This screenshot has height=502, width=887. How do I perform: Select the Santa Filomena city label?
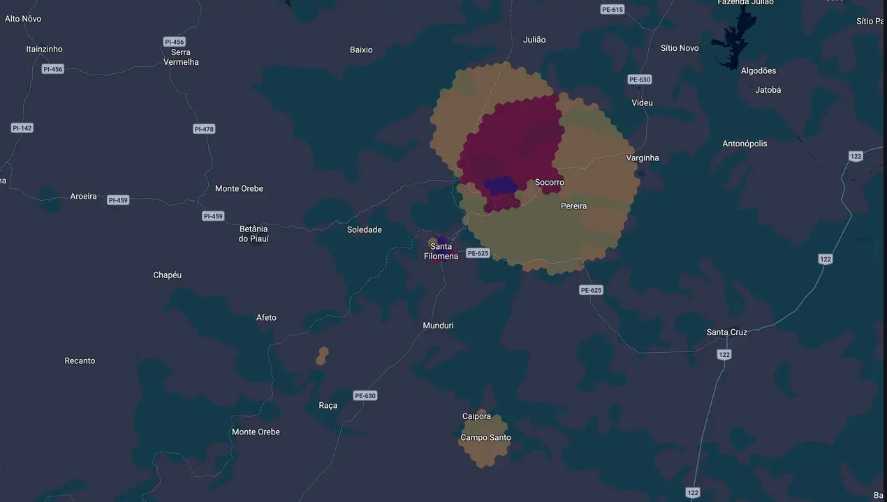(441, 252)
